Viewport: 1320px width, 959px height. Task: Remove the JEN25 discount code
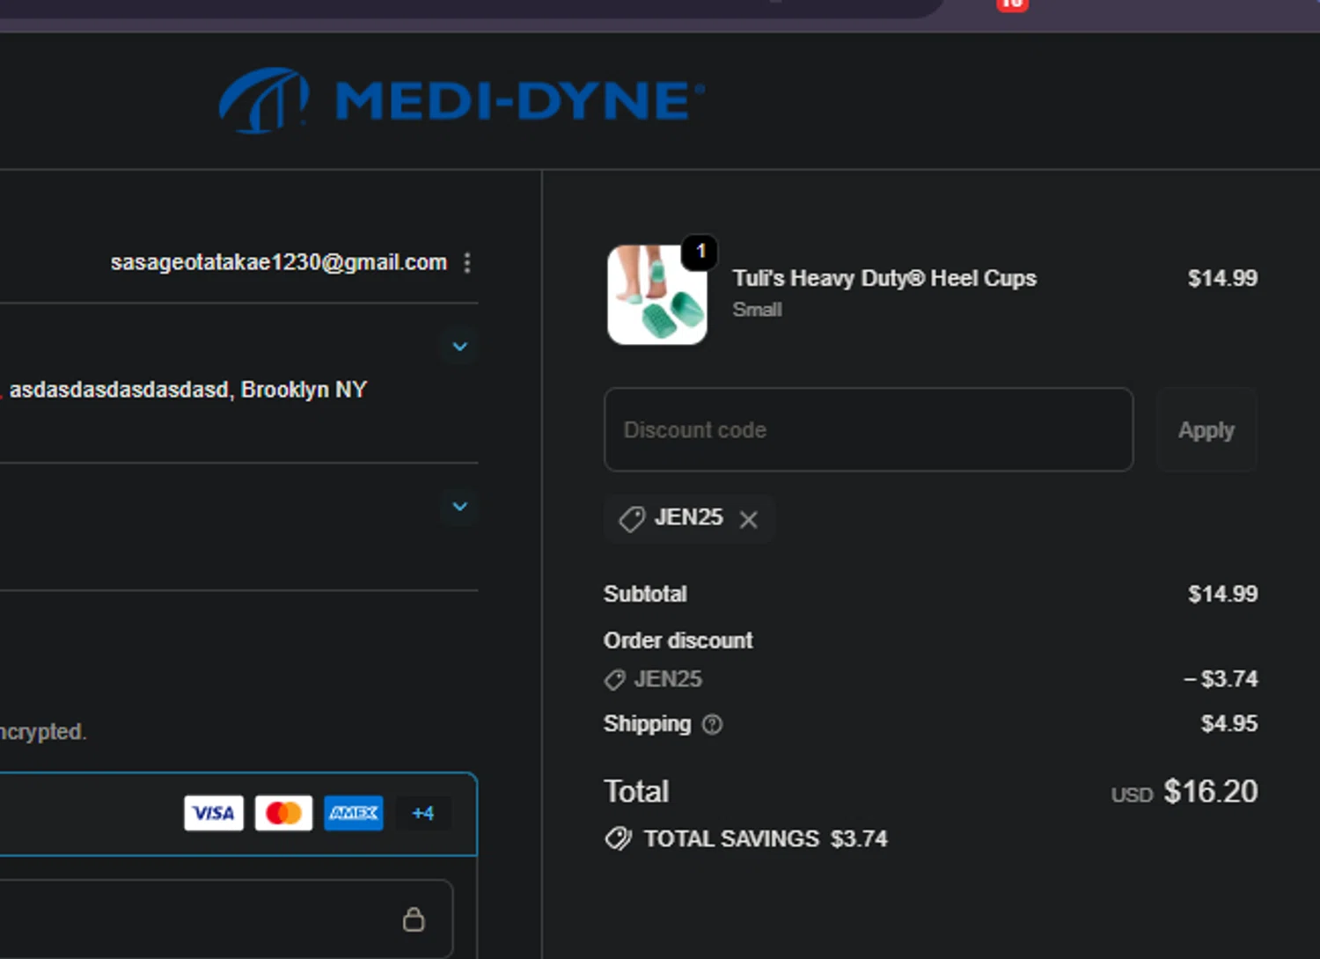748,519
